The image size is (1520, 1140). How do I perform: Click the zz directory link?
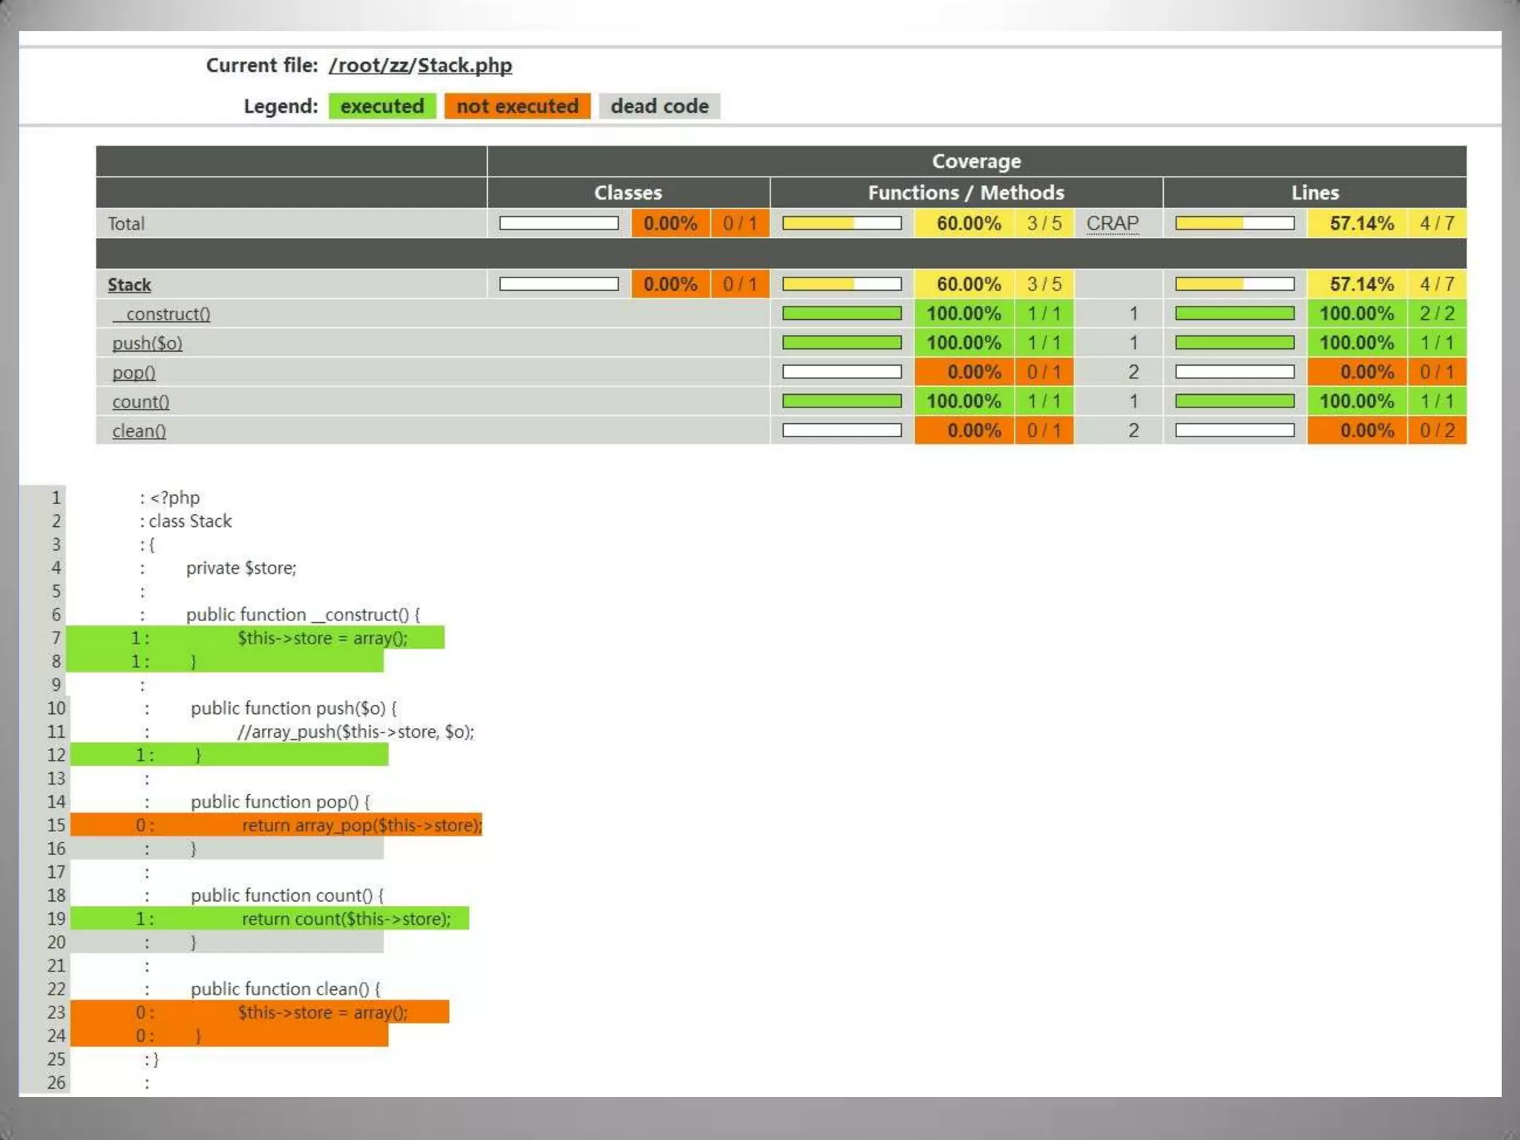(399, 65)
